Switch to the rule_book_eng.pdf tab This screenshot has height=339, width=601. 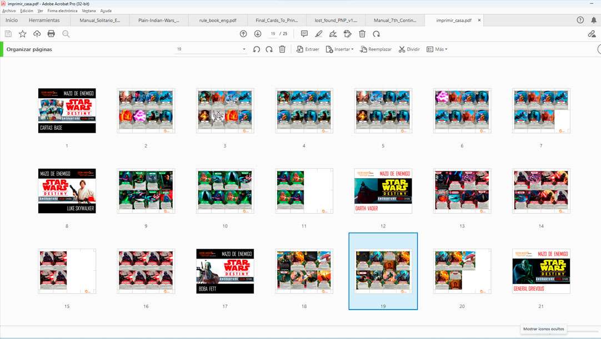218,21
